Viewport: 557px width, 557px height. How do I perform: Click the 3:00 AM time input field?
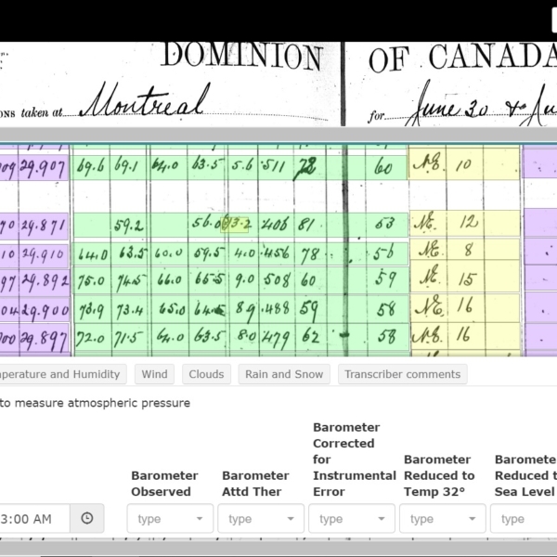32,519
